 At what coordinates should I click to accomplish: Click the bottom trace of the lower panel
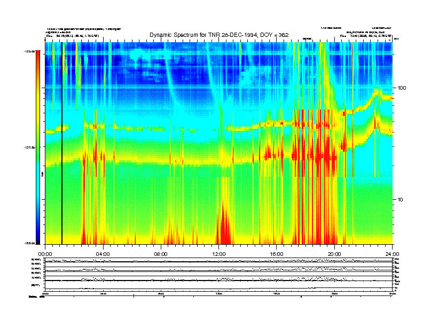218,289
